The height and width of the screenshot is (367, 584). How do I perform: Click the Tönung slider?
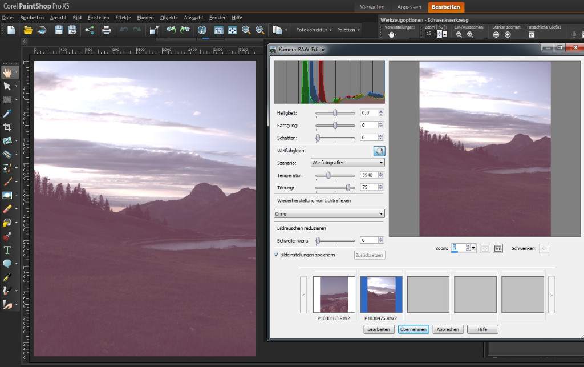pos(335,187)
